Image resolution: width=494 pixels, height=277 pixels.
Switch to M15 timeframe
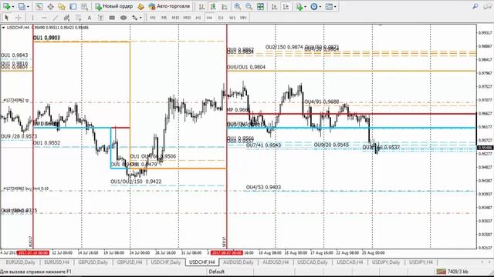[x=175, y=18]
